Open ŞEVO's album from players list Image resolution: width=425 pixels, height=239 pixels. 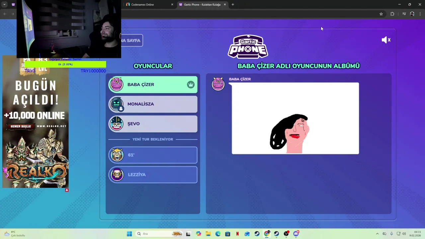click(153, 124)
